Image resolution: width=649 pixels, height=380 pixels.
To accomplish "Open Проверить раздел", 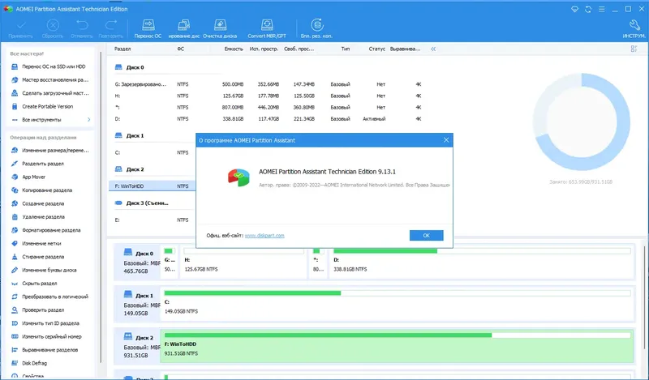I will click(x=37, y=310).
